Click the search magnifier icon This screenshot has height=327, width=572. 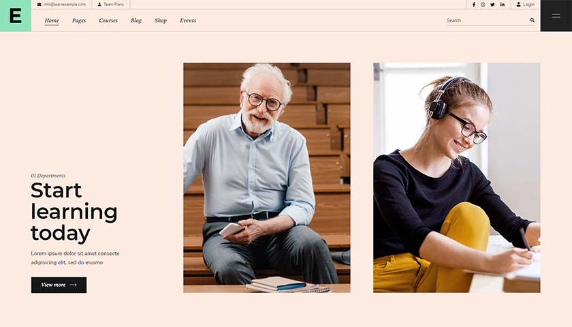[532, 20]
